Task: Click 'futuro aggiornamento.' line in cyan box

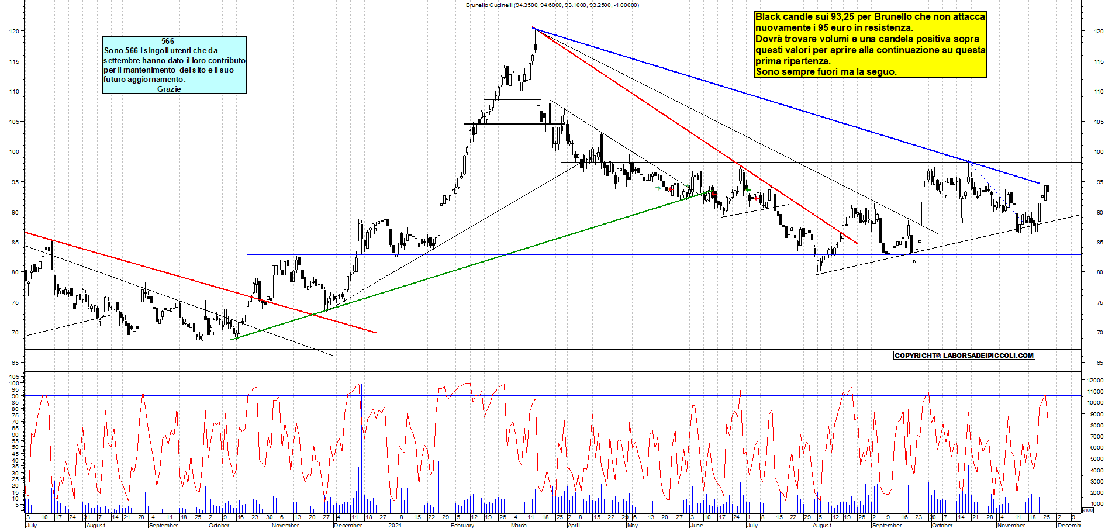Action: (x=144, y=80)
